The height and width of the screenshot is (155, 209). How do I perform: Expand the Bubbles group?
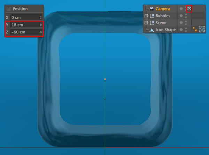tap(146, 16)
